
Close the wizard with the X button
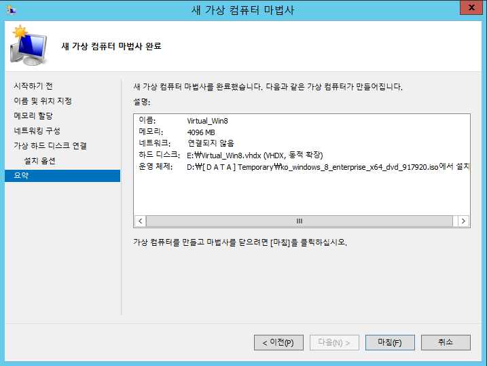(471, 7)
